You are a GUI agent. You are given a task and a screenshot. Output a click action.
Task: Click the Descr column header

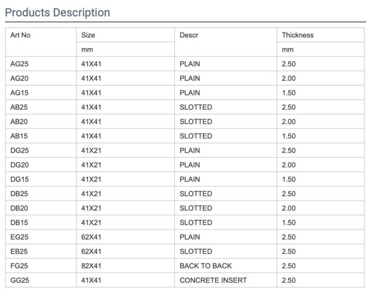[x=189, y=35]
